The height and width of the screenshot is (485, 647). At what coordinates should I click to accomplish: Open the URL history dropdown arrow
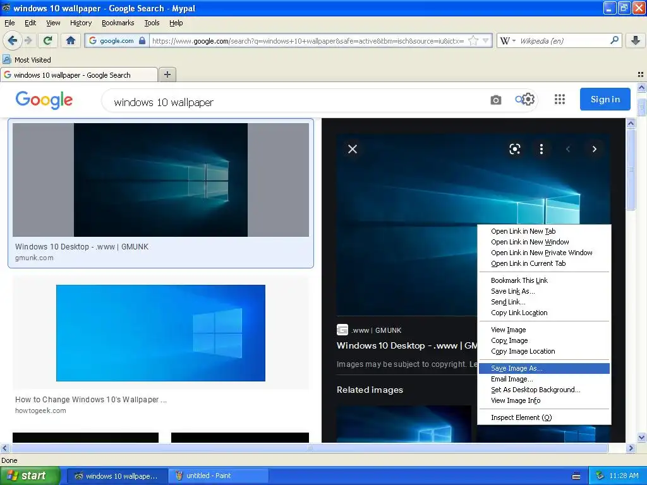pyautogui.click(x=486, y=40)
